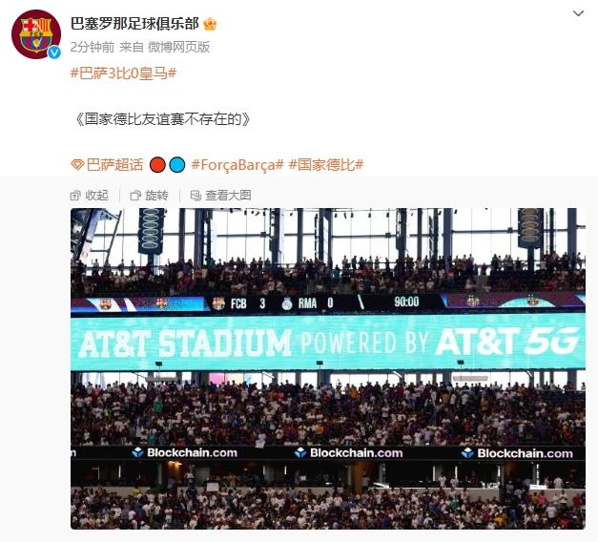Open the 巴塞罗那足球俱乐部 account name

134,24
